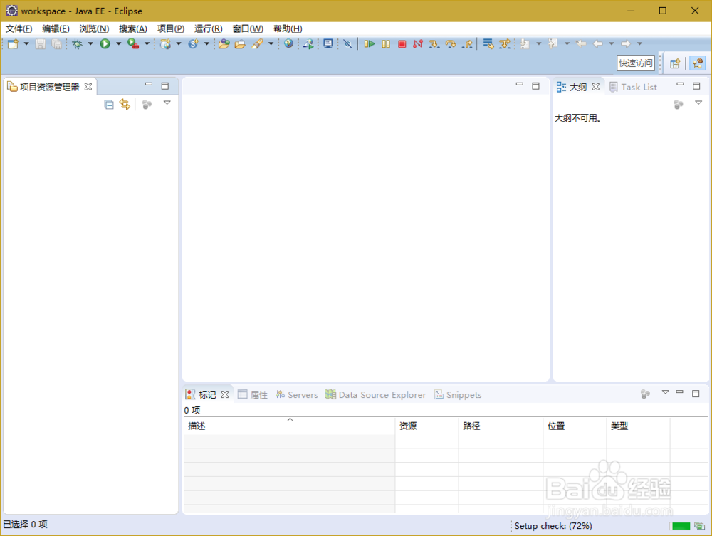Screen dimensions: 712x536
Task: Open the 文件(F) menu
Action: pos(19,29)
